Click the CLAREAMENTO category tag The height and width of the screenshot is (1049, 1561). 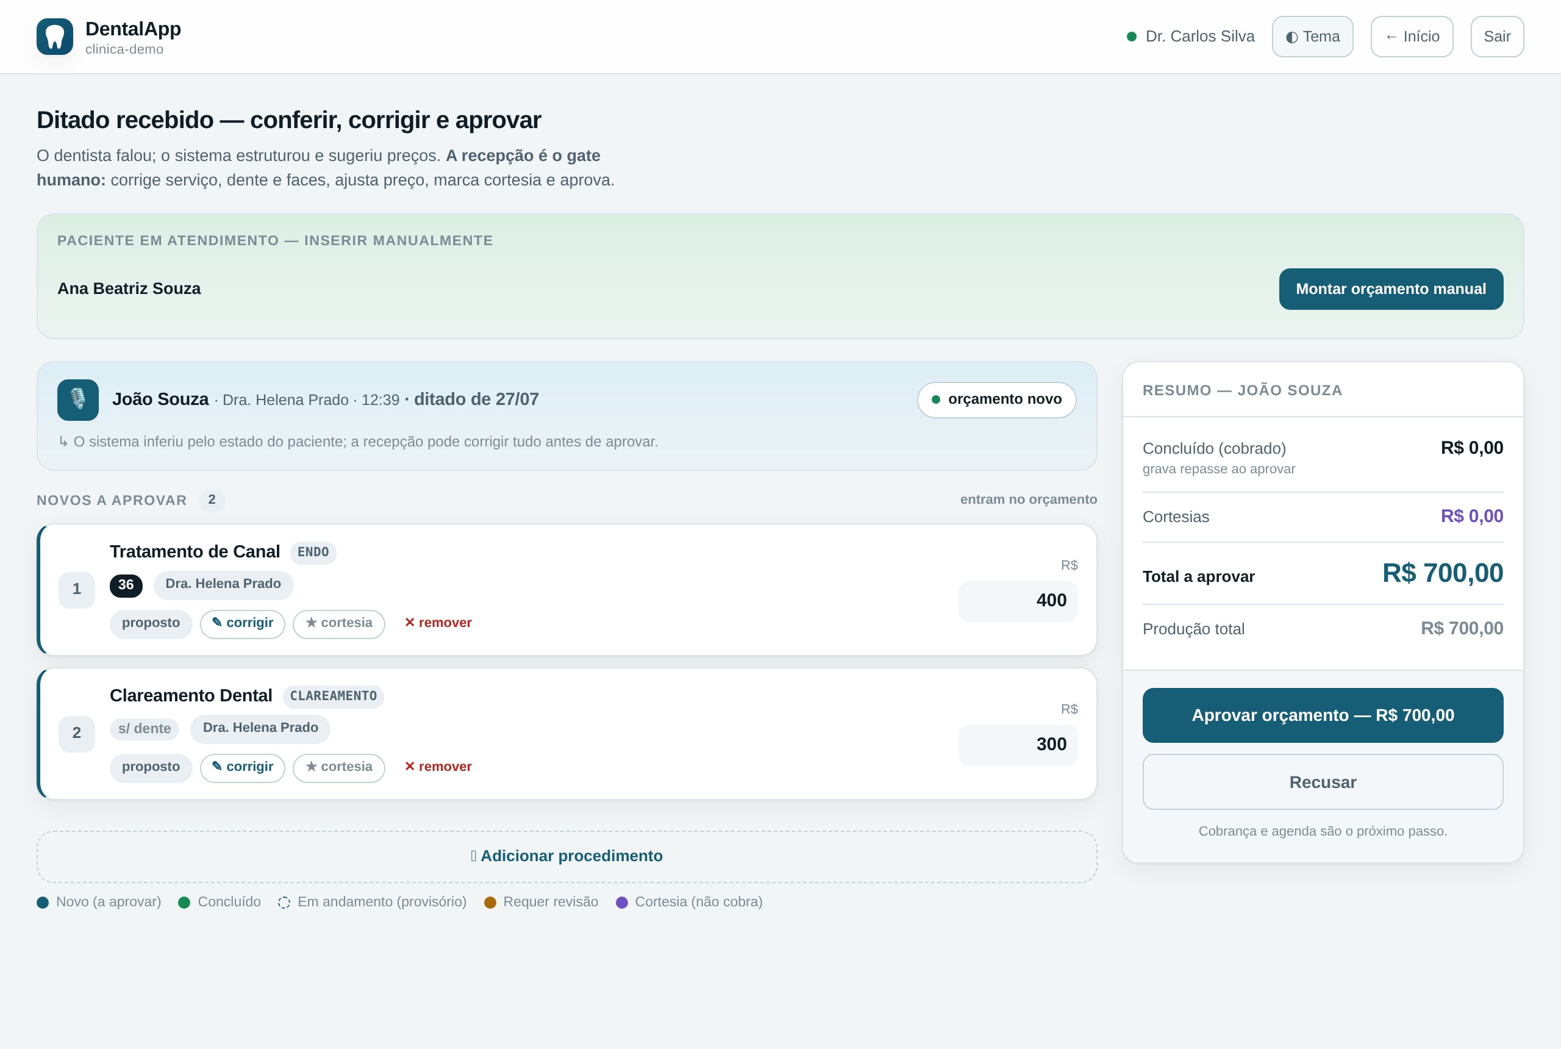[x=333, y=696]
